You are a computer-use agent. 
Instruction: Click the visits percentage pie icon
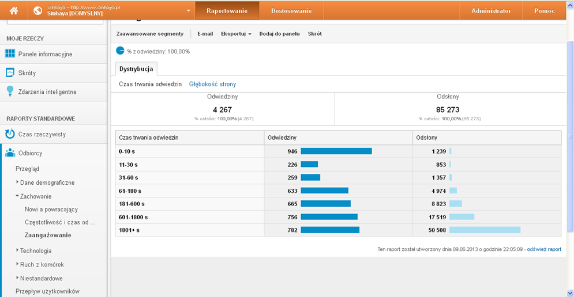tap(120, 51)
